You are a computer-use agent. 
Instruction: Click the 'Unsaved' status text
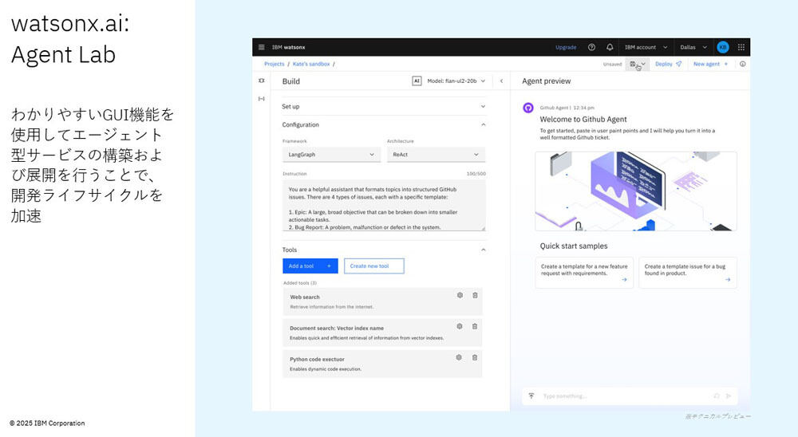click(612, 64)
